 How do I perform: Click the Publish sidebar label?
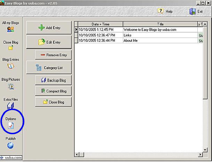(x=11, y=138)
